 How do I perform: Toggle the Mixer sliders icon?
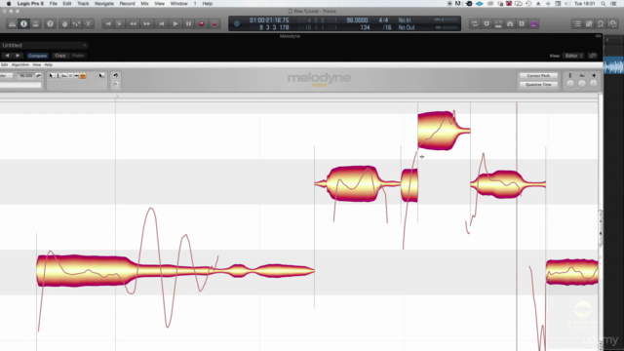(x=76, y=23)
